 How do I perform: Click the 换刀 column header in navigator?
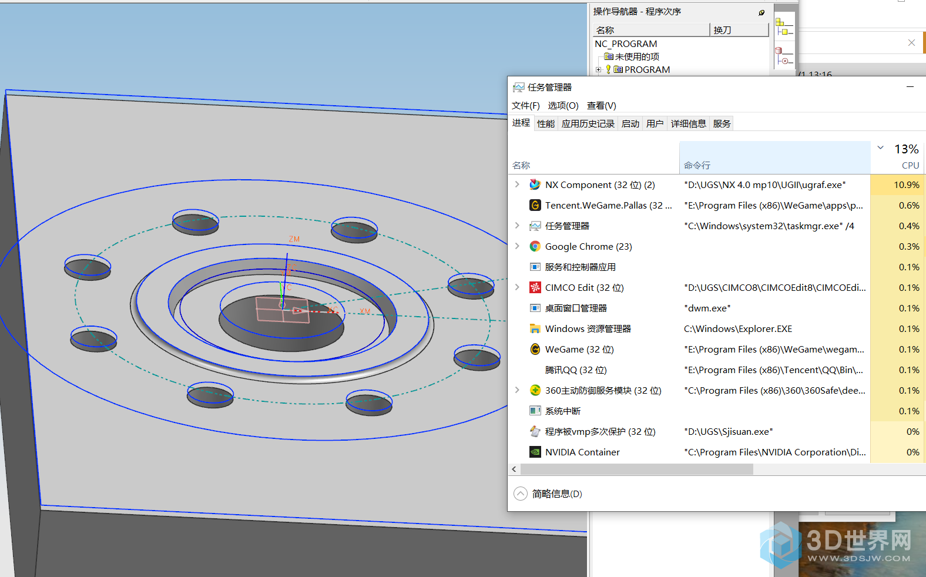(739, 30)
